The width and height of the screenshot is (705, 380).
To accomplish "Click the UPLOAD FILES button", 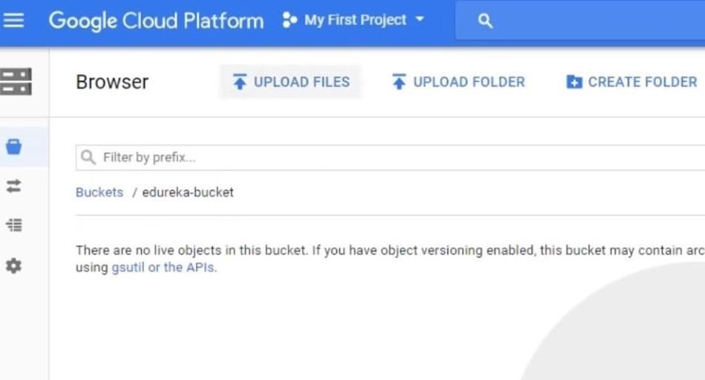I will click(291, 82).
